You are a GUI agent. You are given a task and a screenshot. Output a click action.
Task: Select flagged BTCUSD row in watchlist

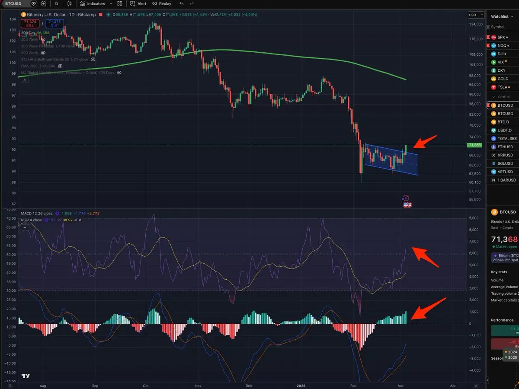[x=503, y=105]
